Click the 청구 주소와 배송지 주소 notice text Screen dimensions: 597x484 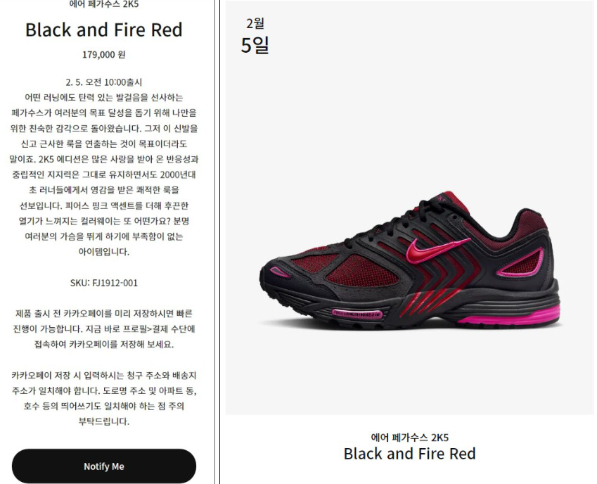point(104,398)
